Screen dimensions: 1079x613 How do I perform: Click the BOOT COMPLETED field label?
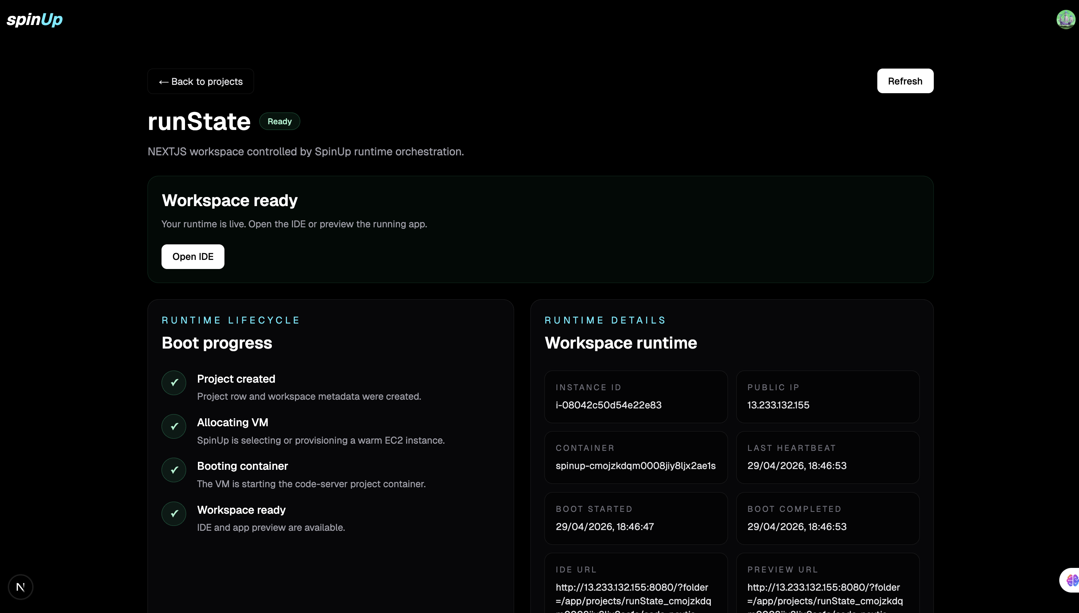point(794,509)
